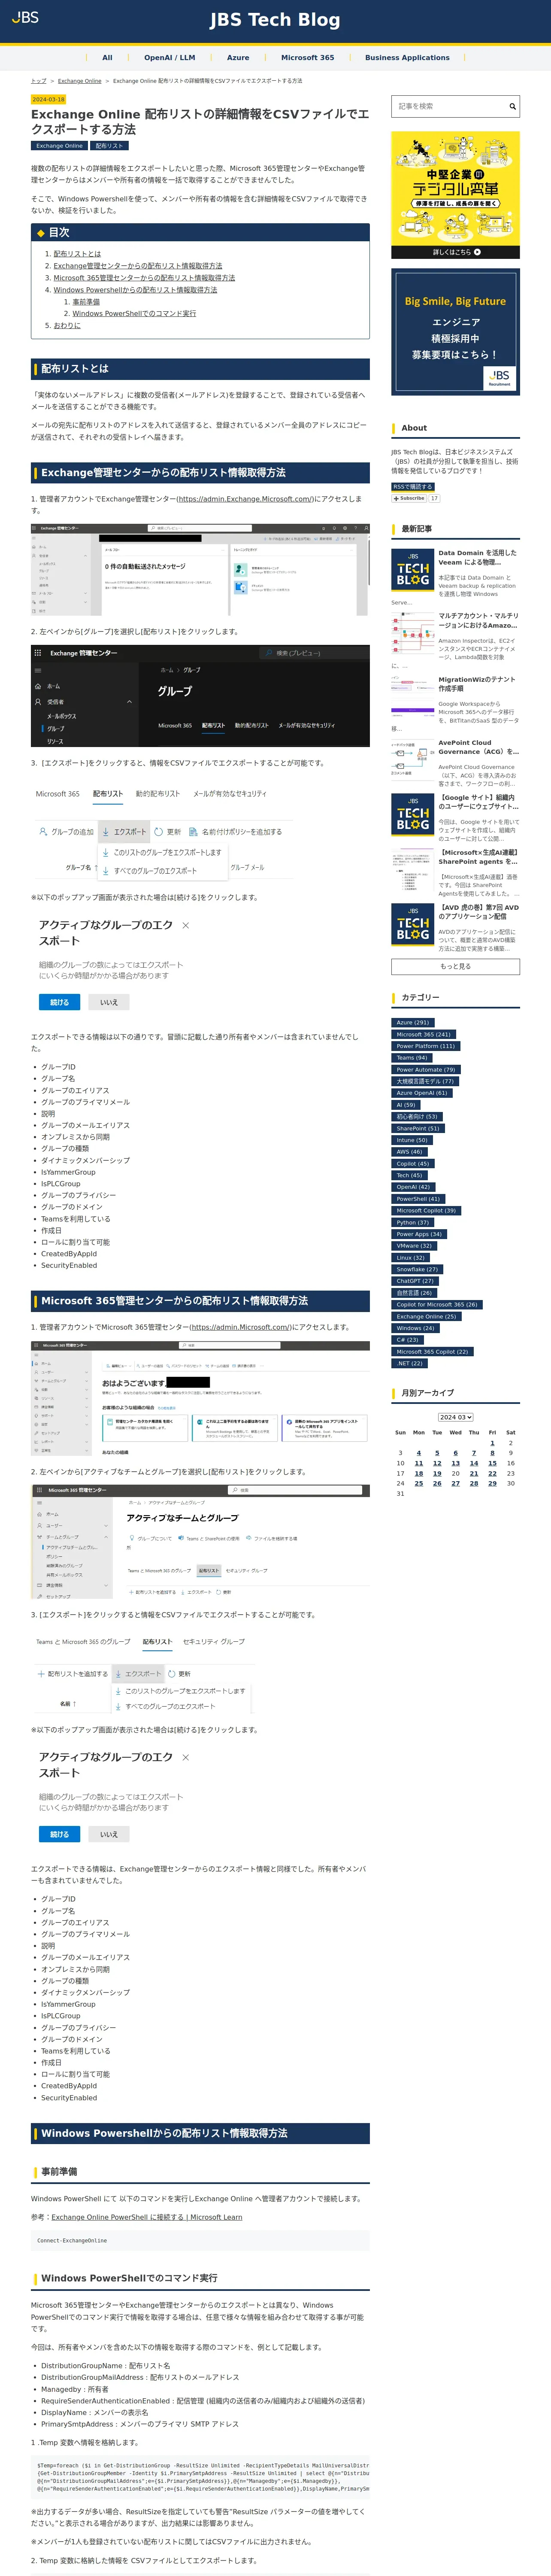Click the dark Exchange グループ navigation screenshot

pos(200,696)
